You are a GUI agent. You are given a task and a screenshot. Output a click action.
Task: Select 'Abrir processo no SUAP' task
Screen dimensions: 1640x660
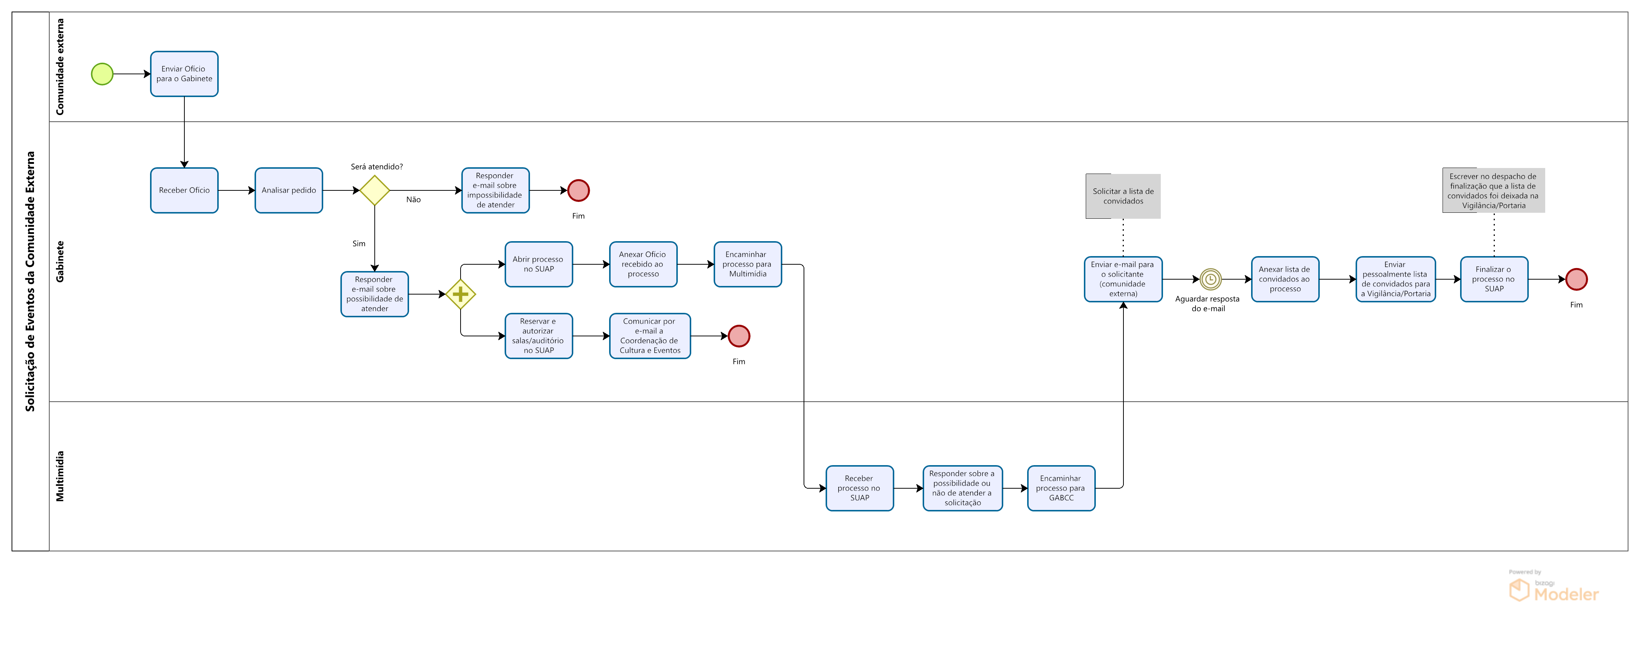(x=539, y=264)
